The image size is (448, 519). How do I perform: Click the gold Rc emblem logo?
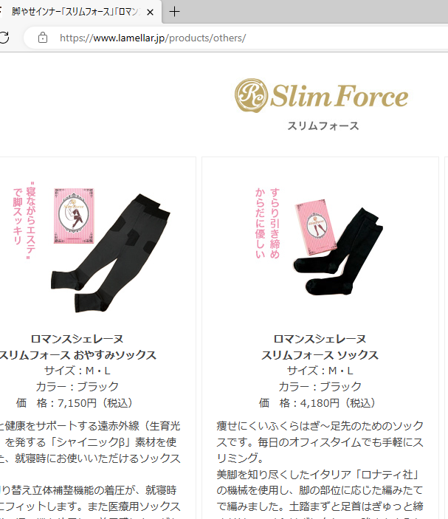point(251,95)
